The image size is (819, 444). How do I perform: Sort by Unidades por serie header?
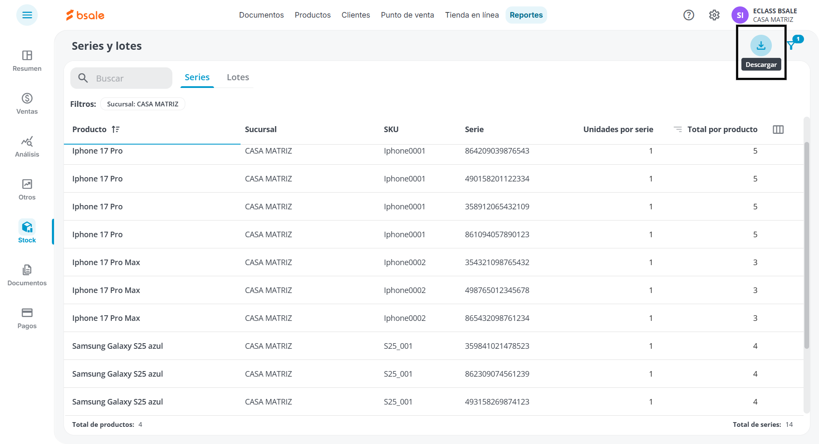point(618,130)
